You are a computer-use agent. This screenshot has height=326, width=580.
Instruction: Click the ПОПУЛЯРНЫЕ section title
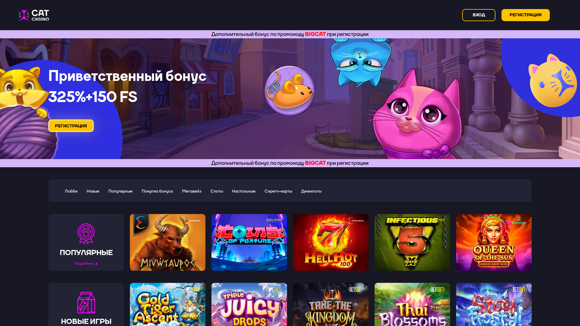pyautogui.click(x=86, y=253)
